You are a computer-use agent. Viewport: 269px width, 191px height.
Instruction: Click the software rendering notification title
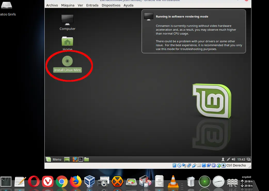[182, 16]
